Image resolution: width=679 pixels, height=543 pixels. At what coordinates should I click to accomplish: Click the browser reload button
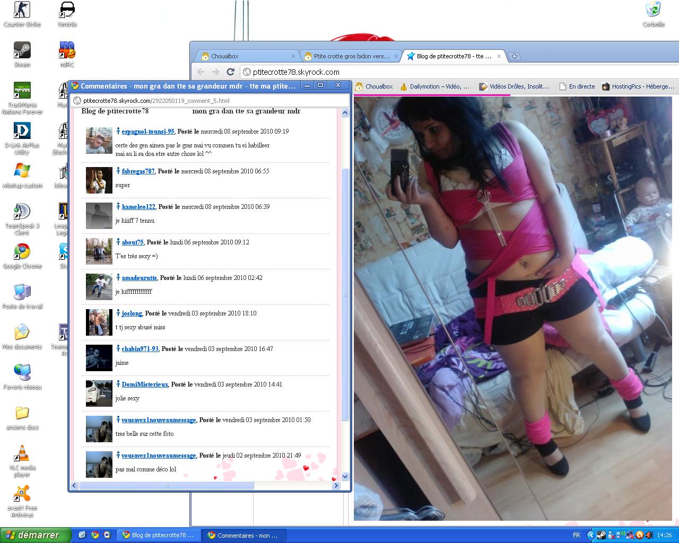coord(230,72)
